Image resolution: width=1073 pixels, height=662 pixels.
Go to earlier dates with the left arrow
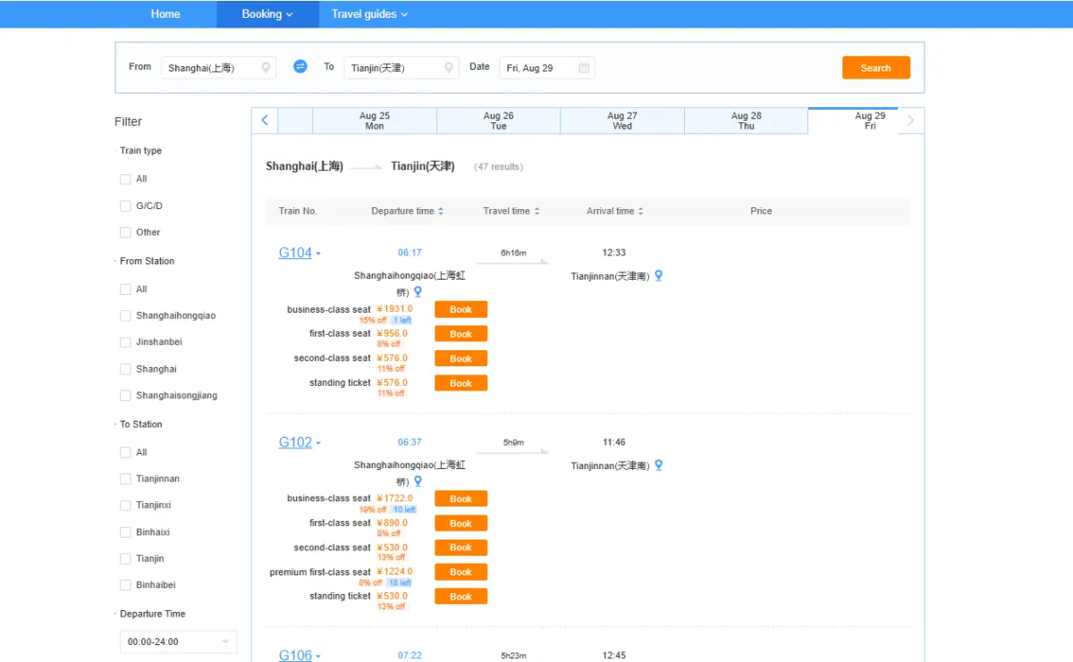(265, 121)
